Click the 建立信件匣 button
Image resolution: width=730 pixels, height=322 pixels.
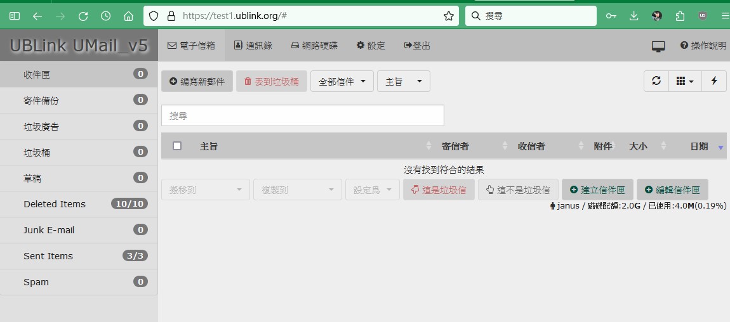coord(597,190)
